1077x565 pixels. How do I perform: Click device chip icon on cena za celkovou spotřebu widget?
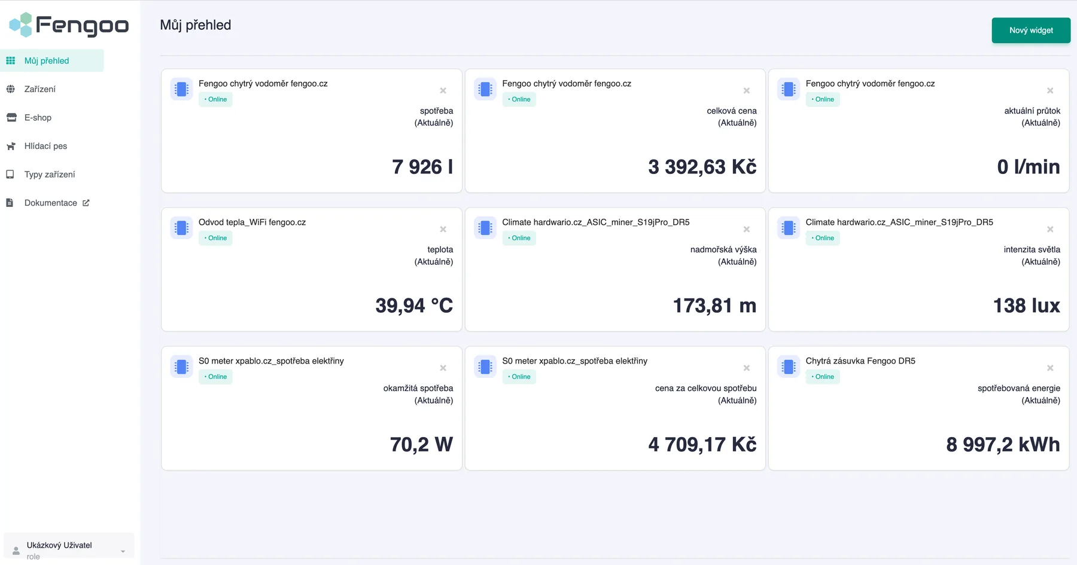click(x=485, y=367)
